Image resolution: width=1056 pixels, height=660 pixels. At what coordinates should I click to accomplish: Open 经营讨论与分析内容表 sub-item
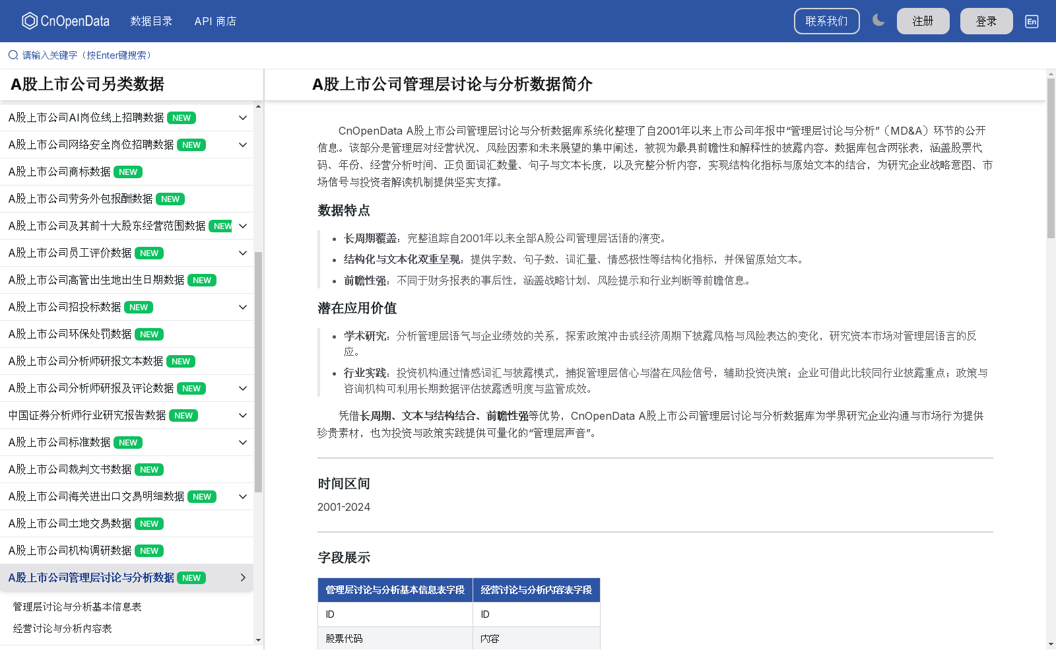tap(63, 628)
